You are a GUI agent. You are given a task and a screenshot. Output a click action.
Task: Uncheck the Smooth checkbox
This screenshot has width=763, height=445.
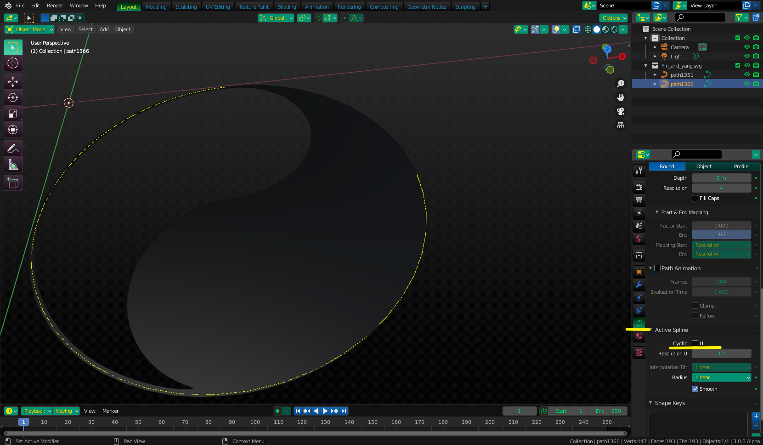pos(695,389)
